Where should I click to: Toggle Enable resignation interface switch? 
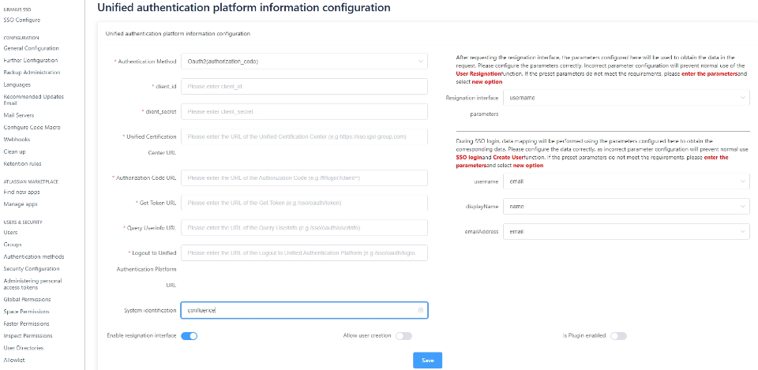(189, 335)
